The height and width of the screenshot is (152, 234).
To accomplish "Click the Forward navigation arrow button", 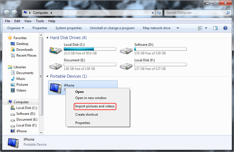I will click(x=14, y=13).
